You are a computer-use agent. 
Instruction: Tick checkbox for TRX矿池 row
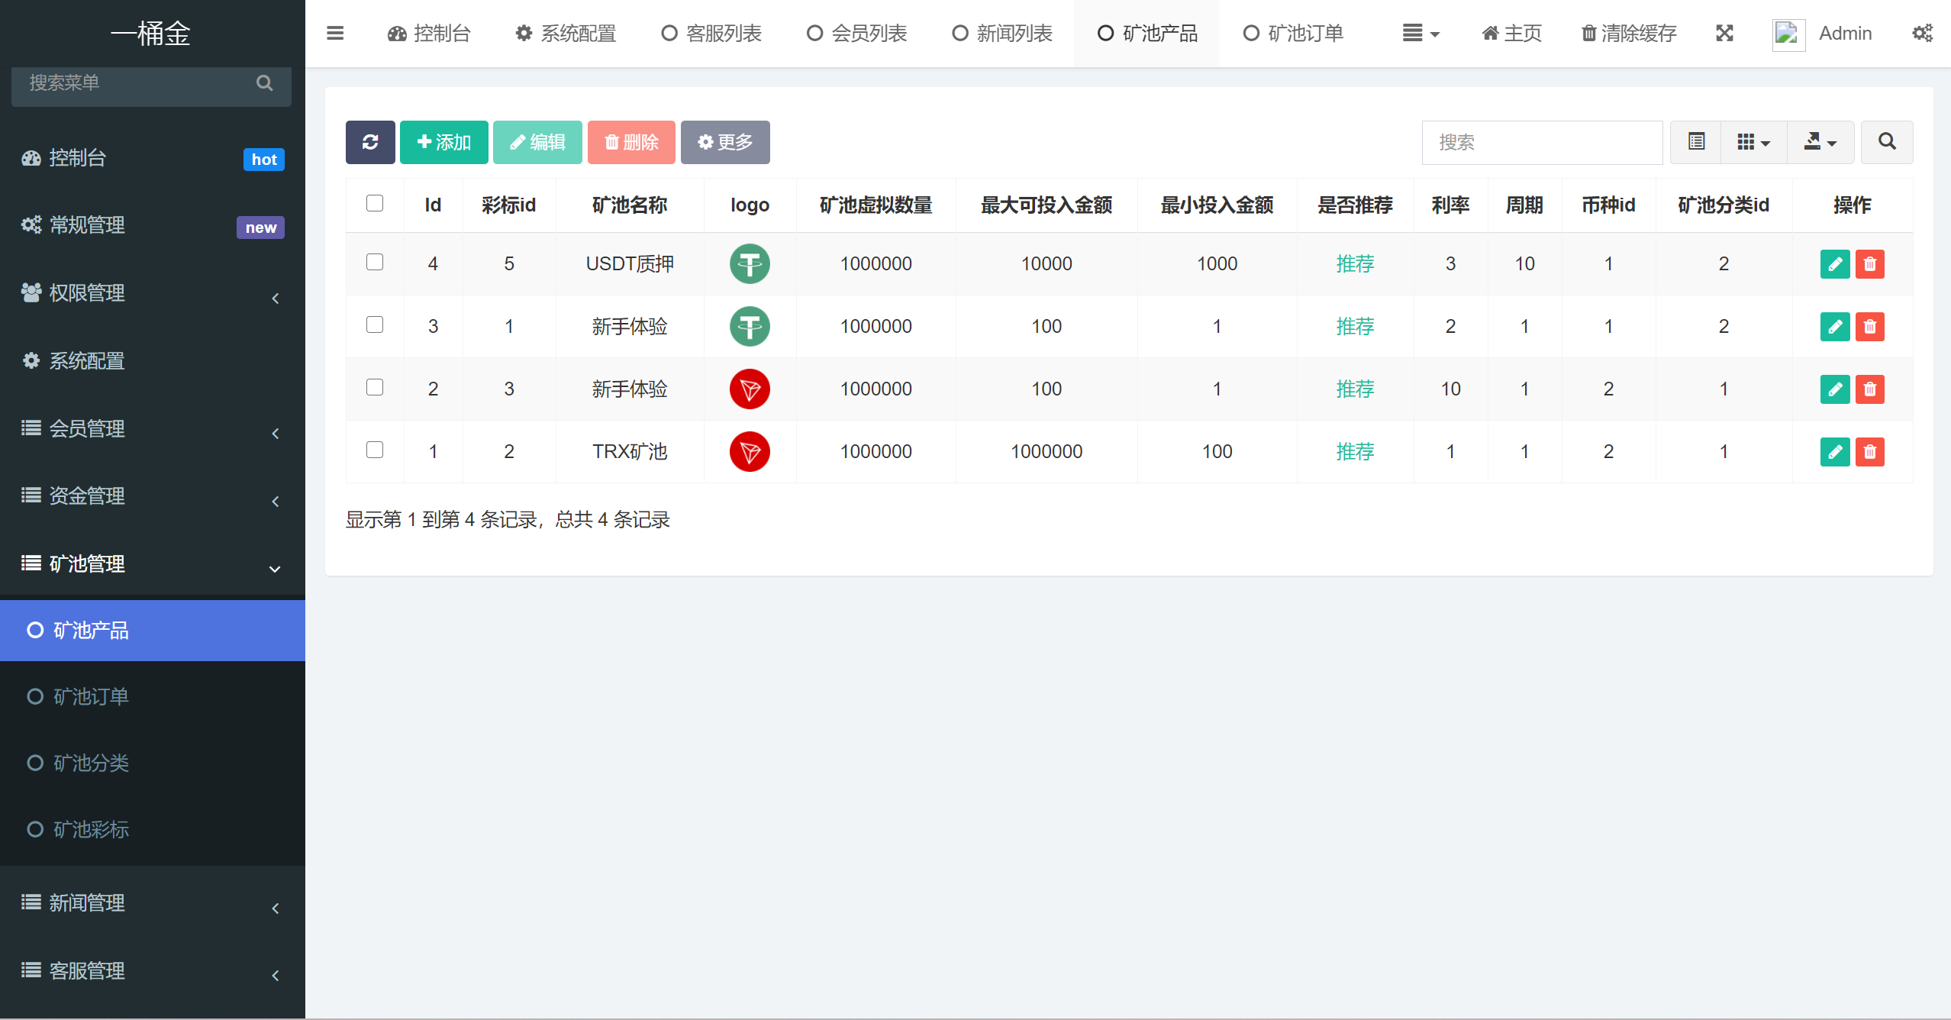(375, 450)
